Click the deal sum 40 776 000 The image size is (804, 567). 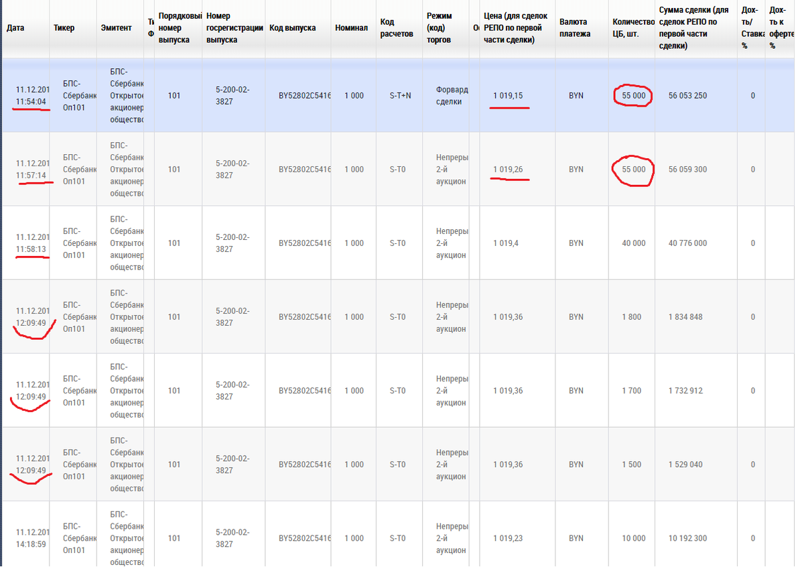[687, 243]
